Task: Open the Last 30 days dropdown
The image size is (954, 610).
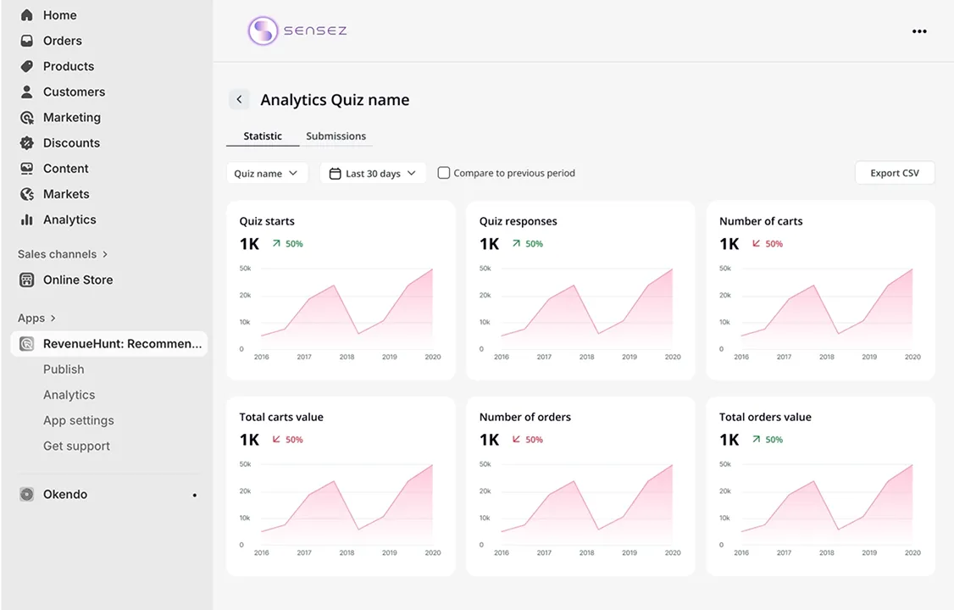Action: (x=373, y=174)
